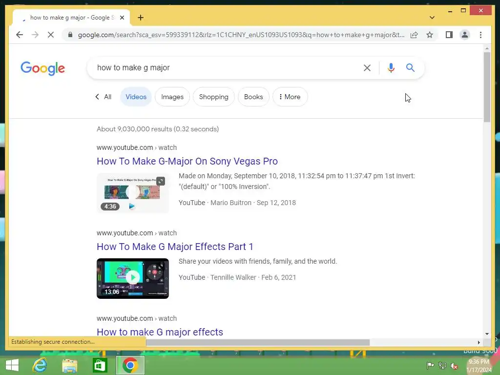Toggle Chrome side panel
Viewport: 500px width, 375px height.
coord(449,35)
